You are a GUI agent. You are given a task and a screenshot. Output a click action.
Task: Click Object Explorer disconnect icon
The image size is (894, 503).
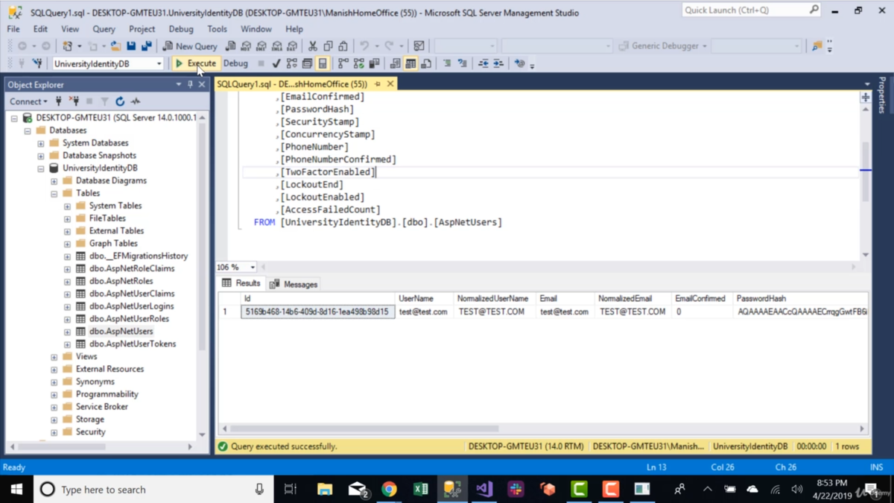pyautogui.click(x=74, y=101)
